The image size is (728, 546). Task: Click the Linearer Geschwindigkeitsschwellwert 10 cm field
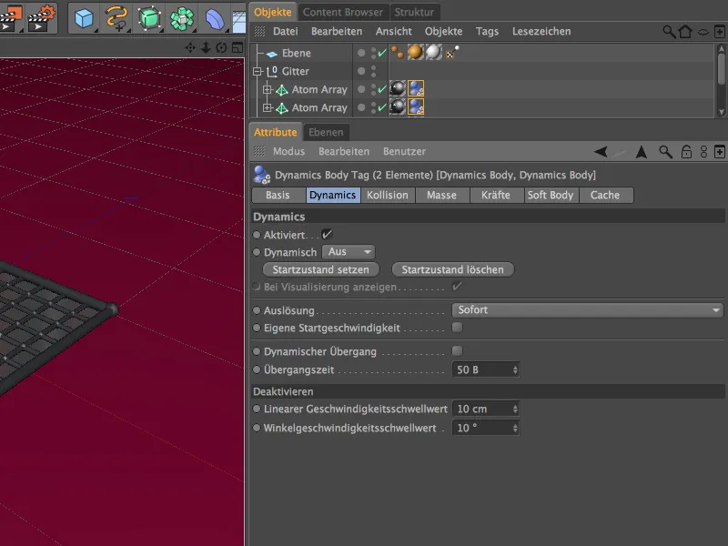point(485,409)
